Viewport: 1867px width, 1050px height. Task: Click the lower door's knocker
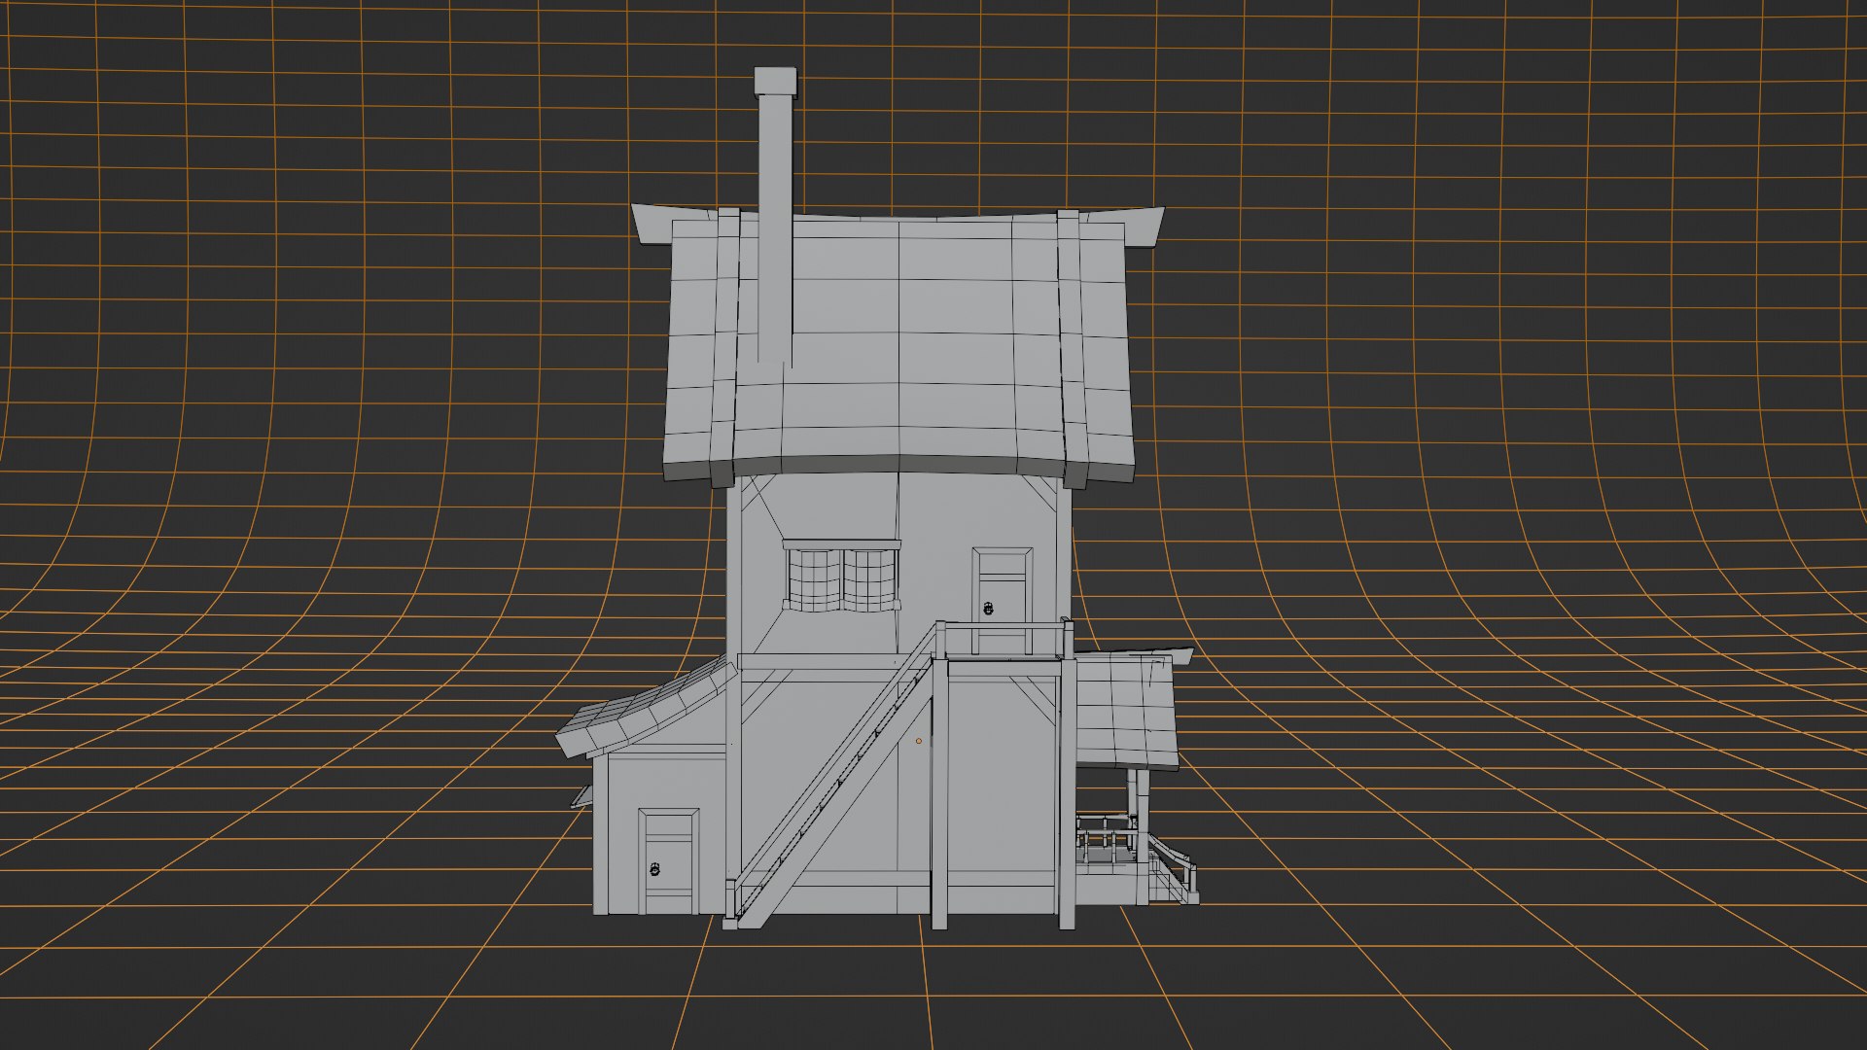pyautogui.click(x=654, y=867)
